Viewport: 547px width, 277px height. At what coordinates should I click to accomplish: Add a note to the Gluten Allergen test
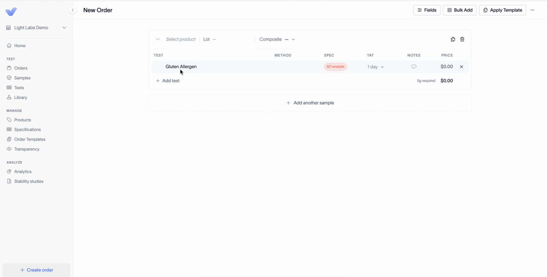[x=414, y=67]
